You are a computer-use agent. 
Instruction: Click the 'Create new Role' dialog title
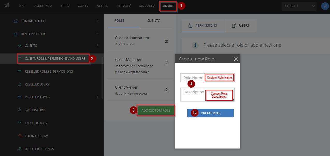[x=197, y=59]
